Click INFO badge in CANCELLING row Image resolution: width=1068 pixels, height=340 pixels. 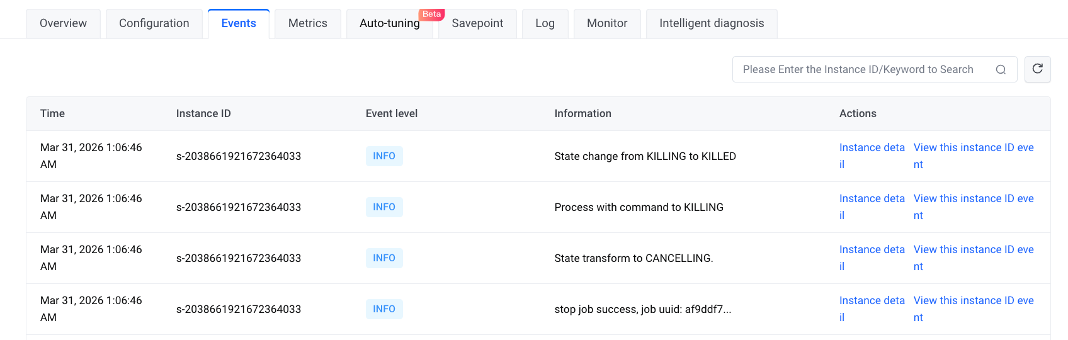tap(384, 258)
